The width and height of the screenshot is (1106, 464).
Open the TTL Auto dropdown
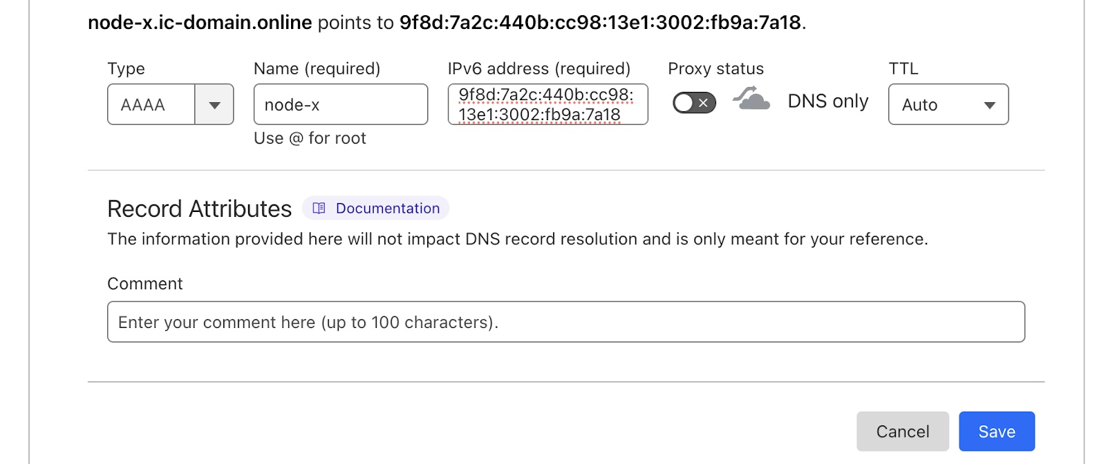pyautogui.click(x=948, y=104)
